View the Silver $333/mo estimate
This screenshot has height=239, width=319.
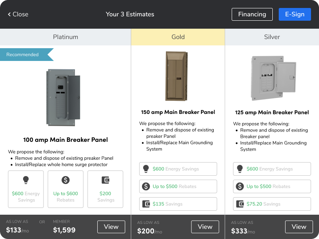(x=299, y=227)
